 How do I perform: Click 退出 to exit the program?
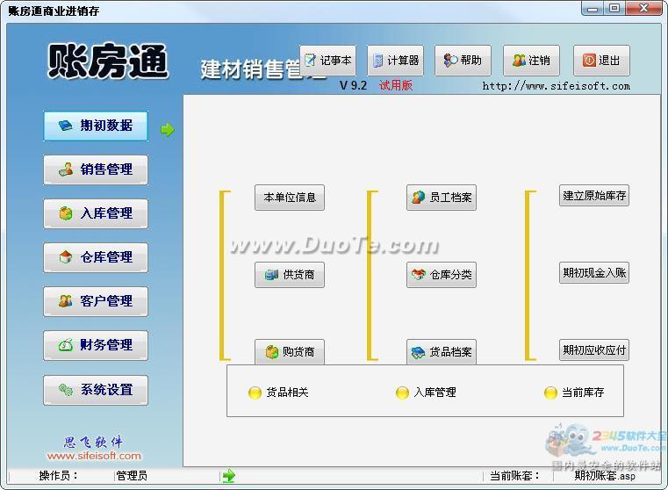(x=601, y=61)
